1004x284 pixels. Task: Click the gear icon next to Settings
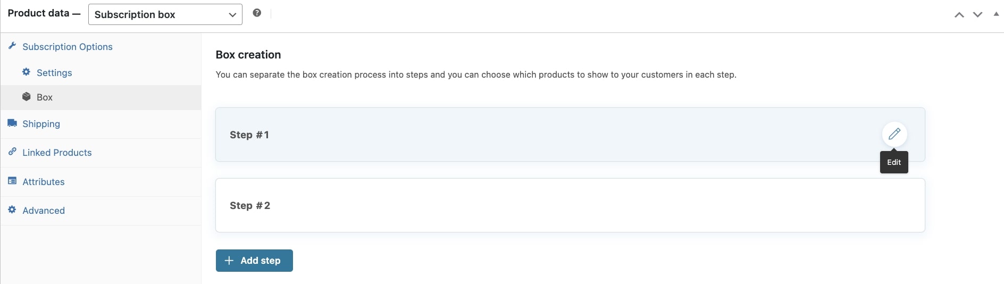point(26,72)
